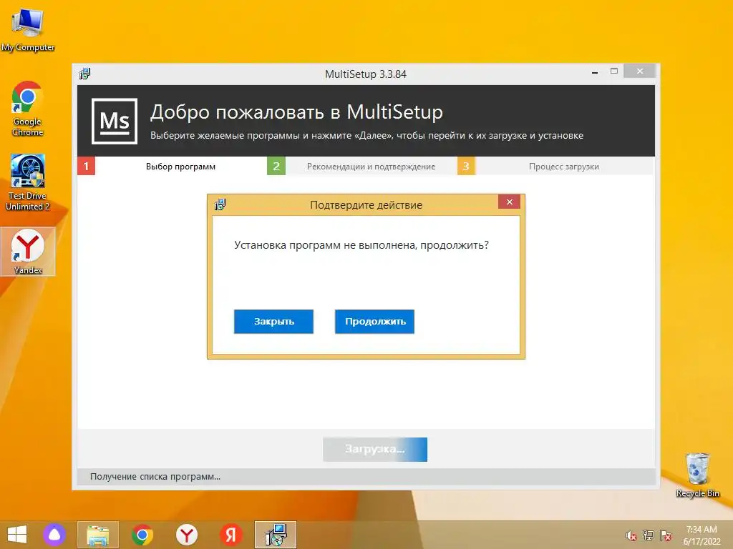
Task: Click the Добро пожаловать в MultiSetup heading
Action: coord(296,112)
